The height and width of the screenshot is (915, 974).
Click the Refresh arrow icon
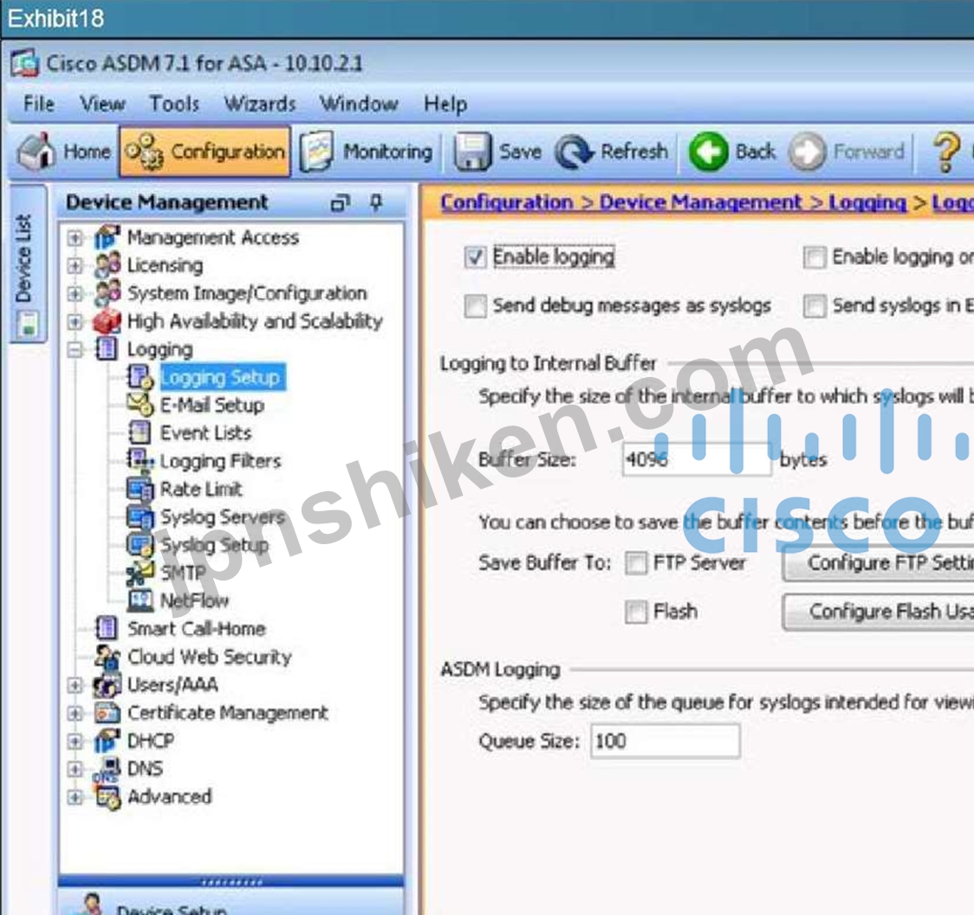(x=574, y=152)
